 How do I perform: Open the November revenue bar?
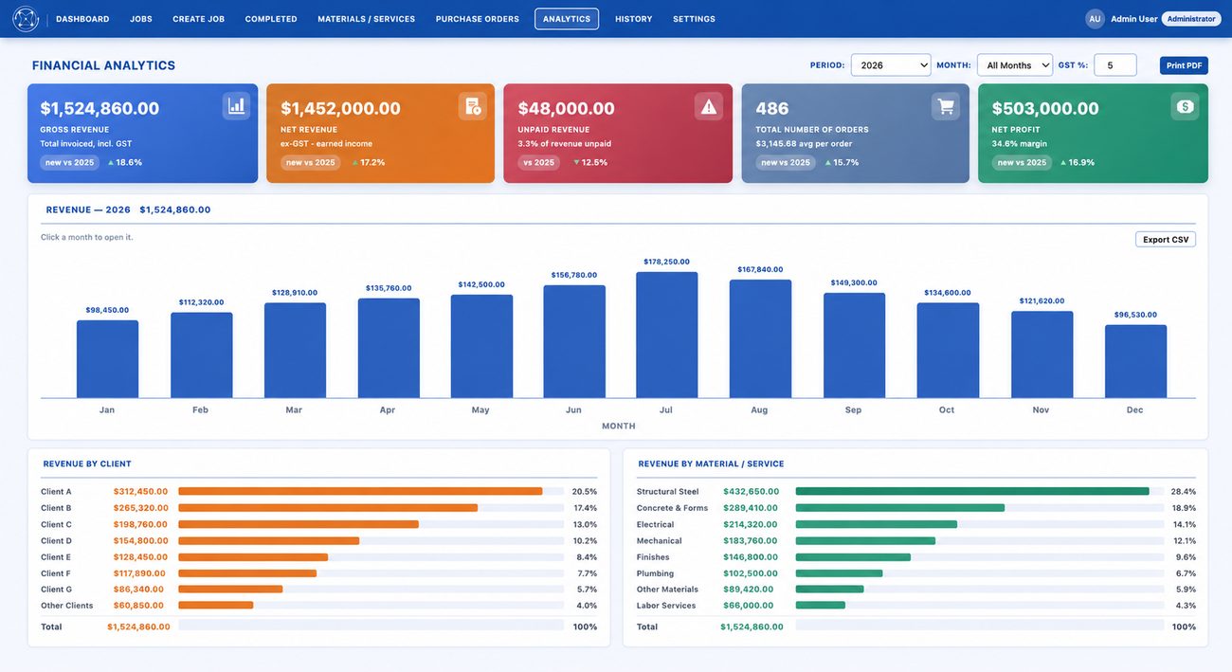tap(1042, 354)
